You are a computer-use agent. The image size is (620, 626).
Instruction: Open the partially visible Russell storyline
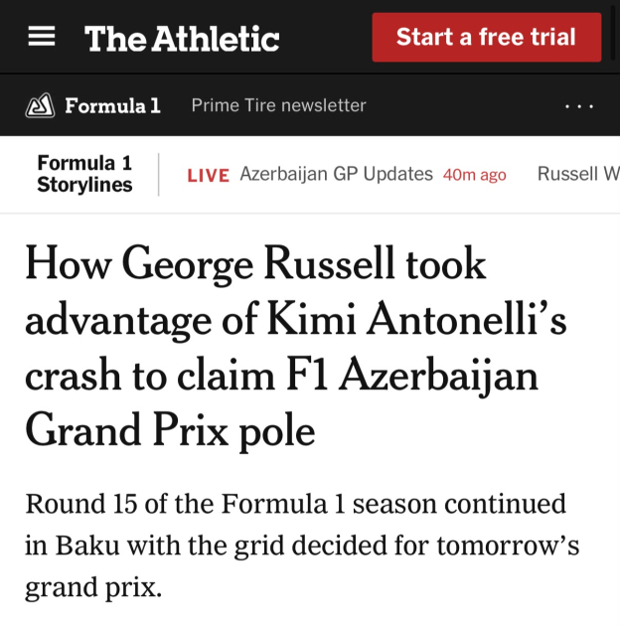(x=578, y=174)
